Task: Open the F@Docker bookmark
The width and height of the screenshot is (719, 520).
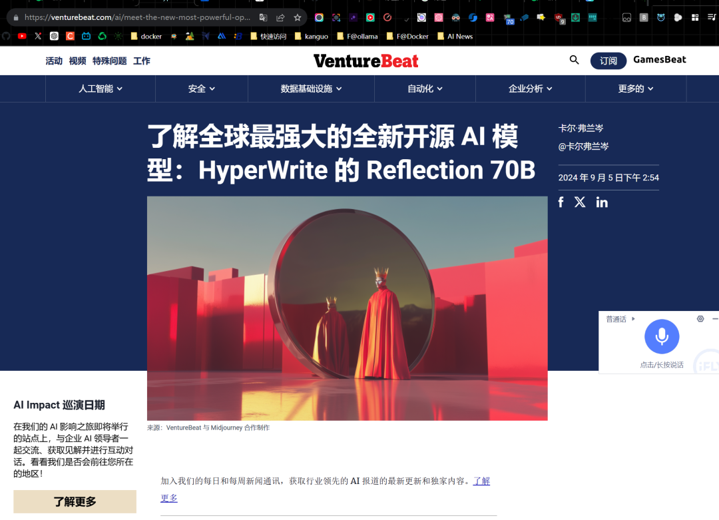Action: point(407,36)
